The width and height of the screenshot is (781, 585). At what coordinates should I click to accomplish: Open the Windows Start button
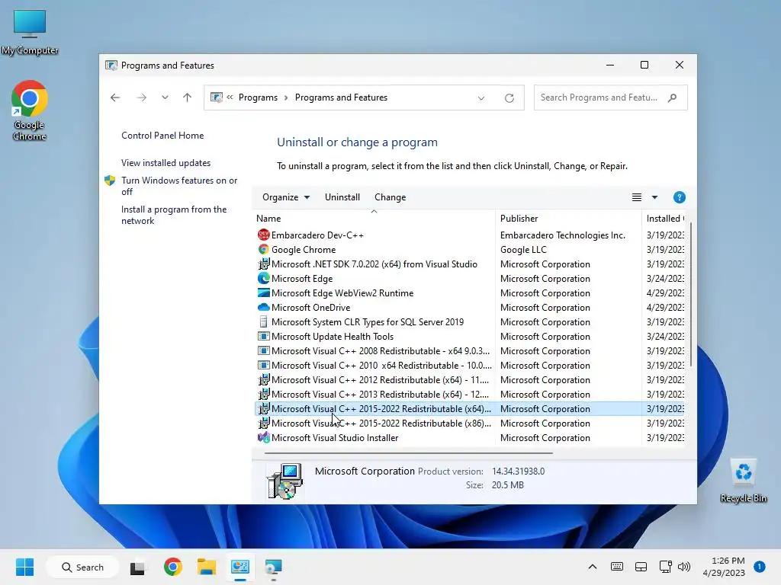pos(25,567)
